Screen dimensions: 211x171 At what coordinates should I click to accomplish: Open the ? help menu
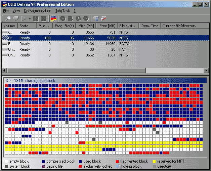(75, 11)
